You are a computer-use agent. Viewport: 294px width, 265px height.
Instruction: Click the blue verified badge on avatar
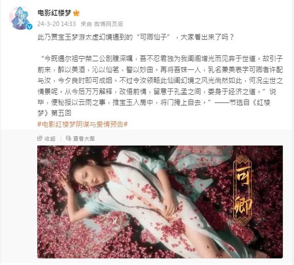(x=29, y=27)
